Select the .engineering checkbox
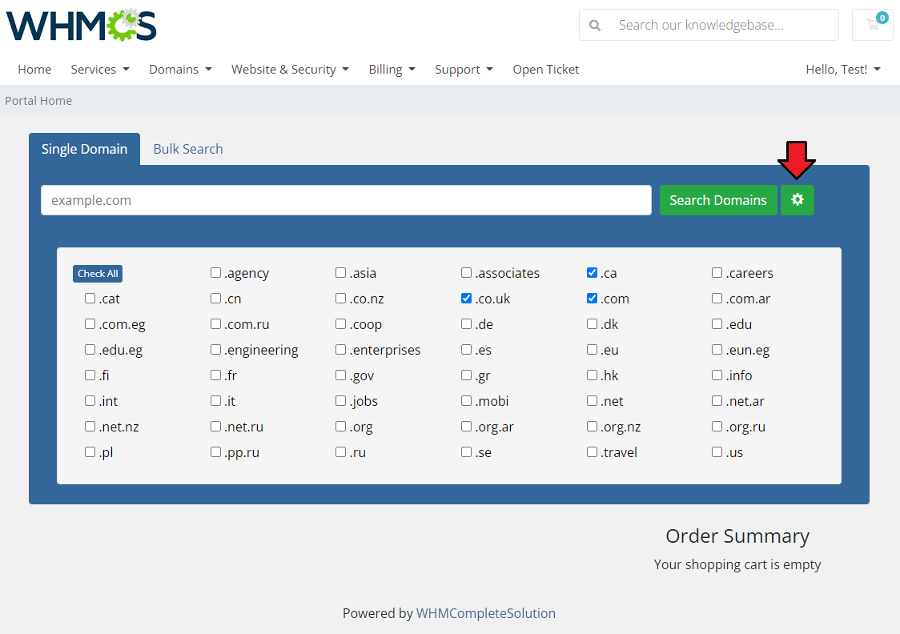 (215, 349)
